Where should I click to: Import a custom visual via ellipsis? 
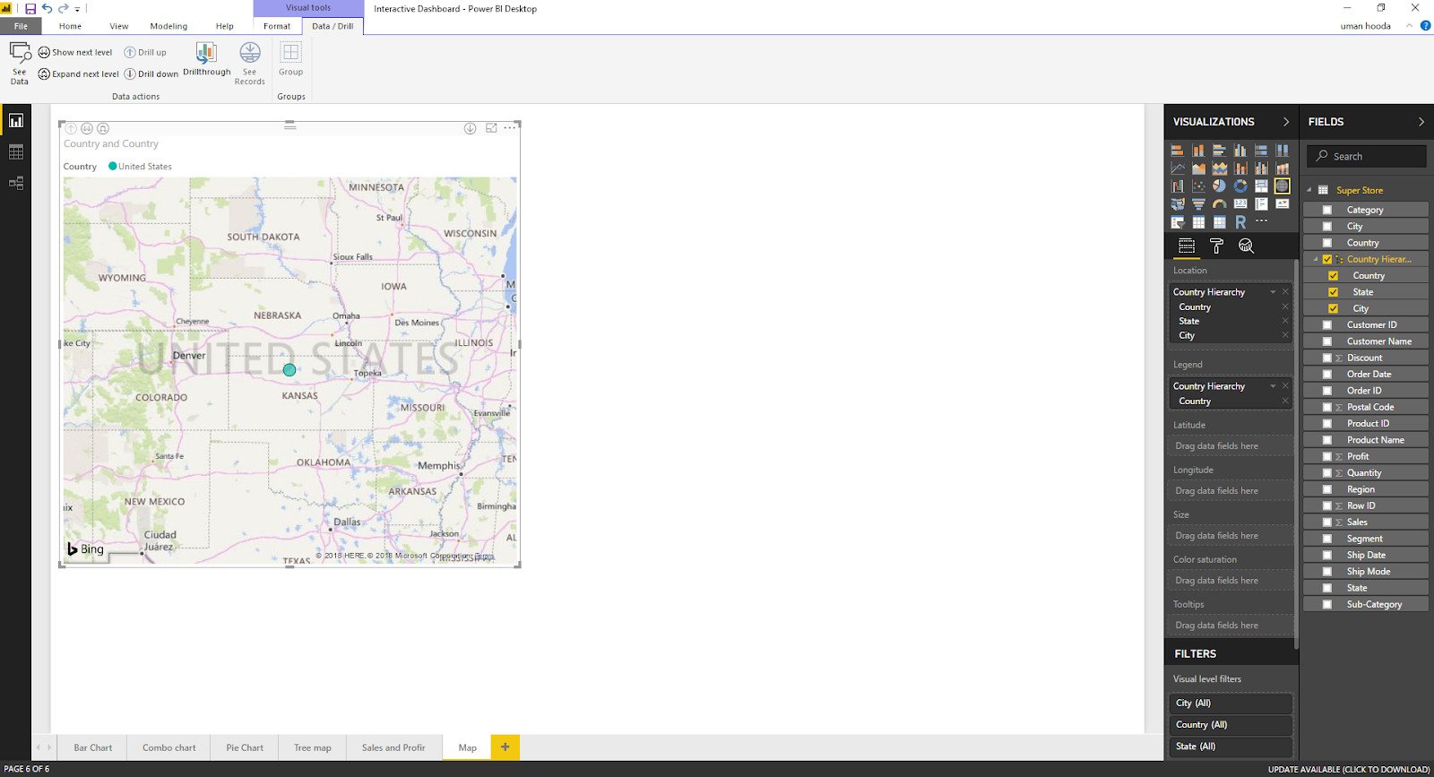point(1262,221)
